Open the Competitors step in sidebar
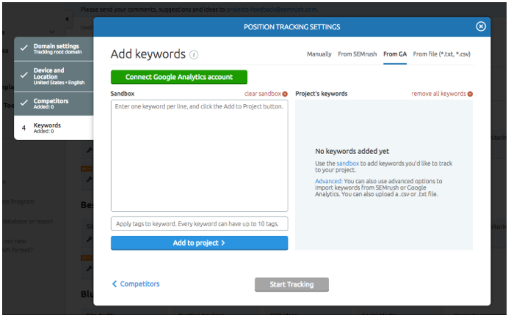511x318 pixels. [x=54, y=104]
